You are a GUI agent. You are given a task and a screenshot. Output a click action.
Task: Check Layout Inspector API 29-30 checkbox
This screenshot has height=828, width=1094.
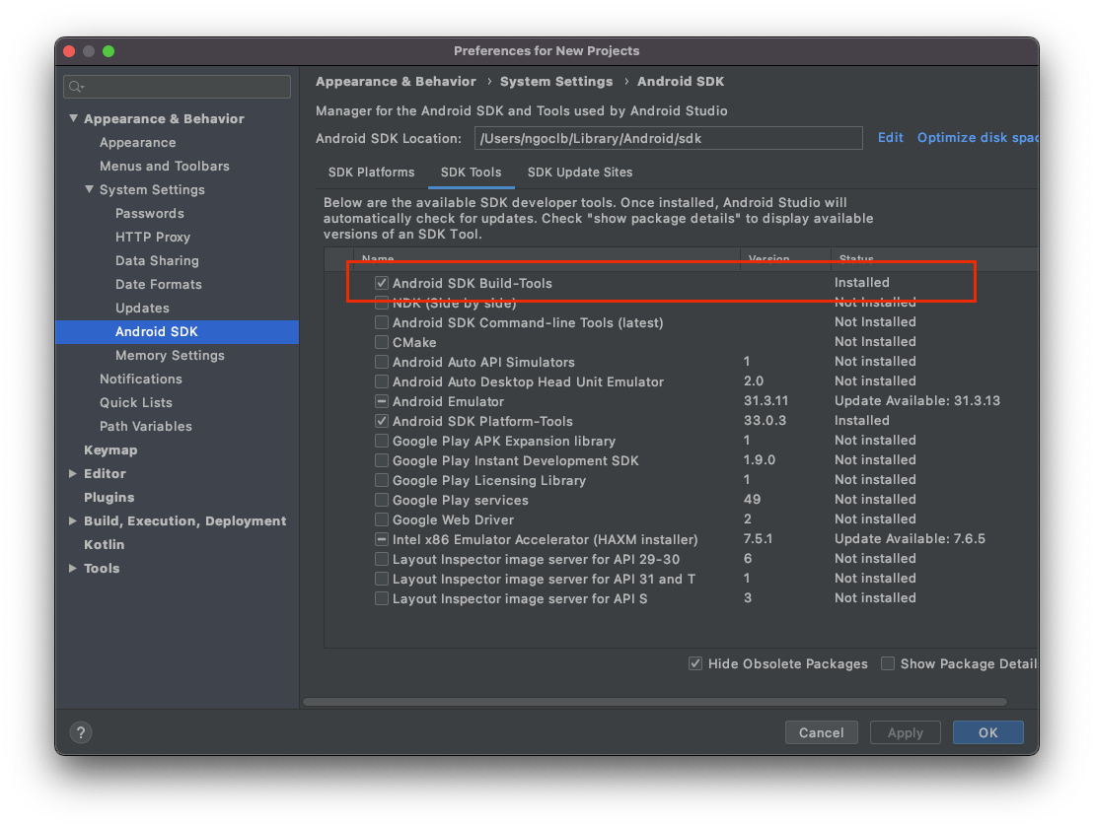pyautogui.click(x=382, y=559)
